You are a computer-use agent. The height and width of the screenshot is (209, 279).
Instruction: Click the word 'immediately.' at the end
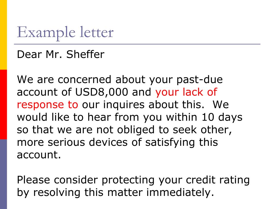(x=180, y=193)
